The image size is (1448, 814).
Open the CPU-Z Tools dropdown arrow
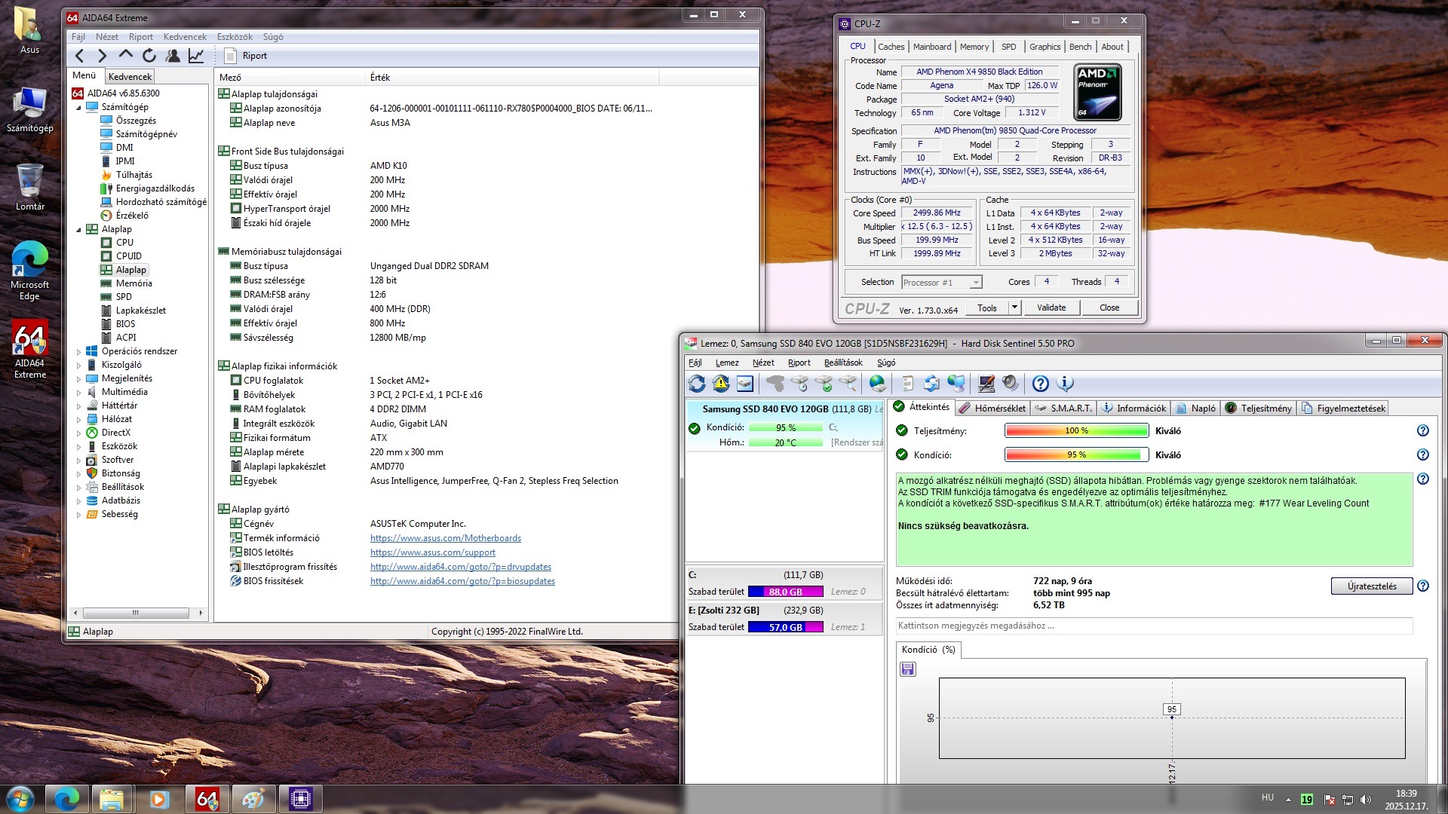(x=1014, y=308)
